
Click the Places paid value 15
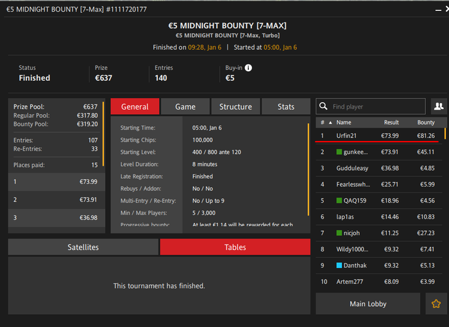(94, 165)
